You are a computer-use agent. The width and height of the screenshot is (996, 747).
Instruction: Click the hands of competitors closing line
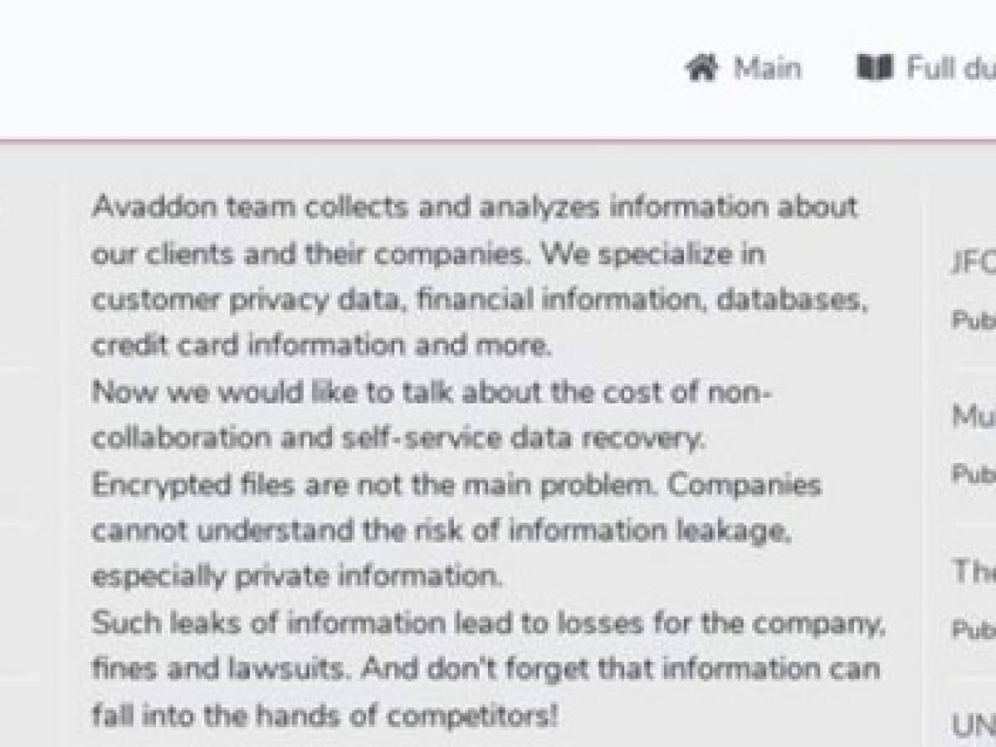325,715
